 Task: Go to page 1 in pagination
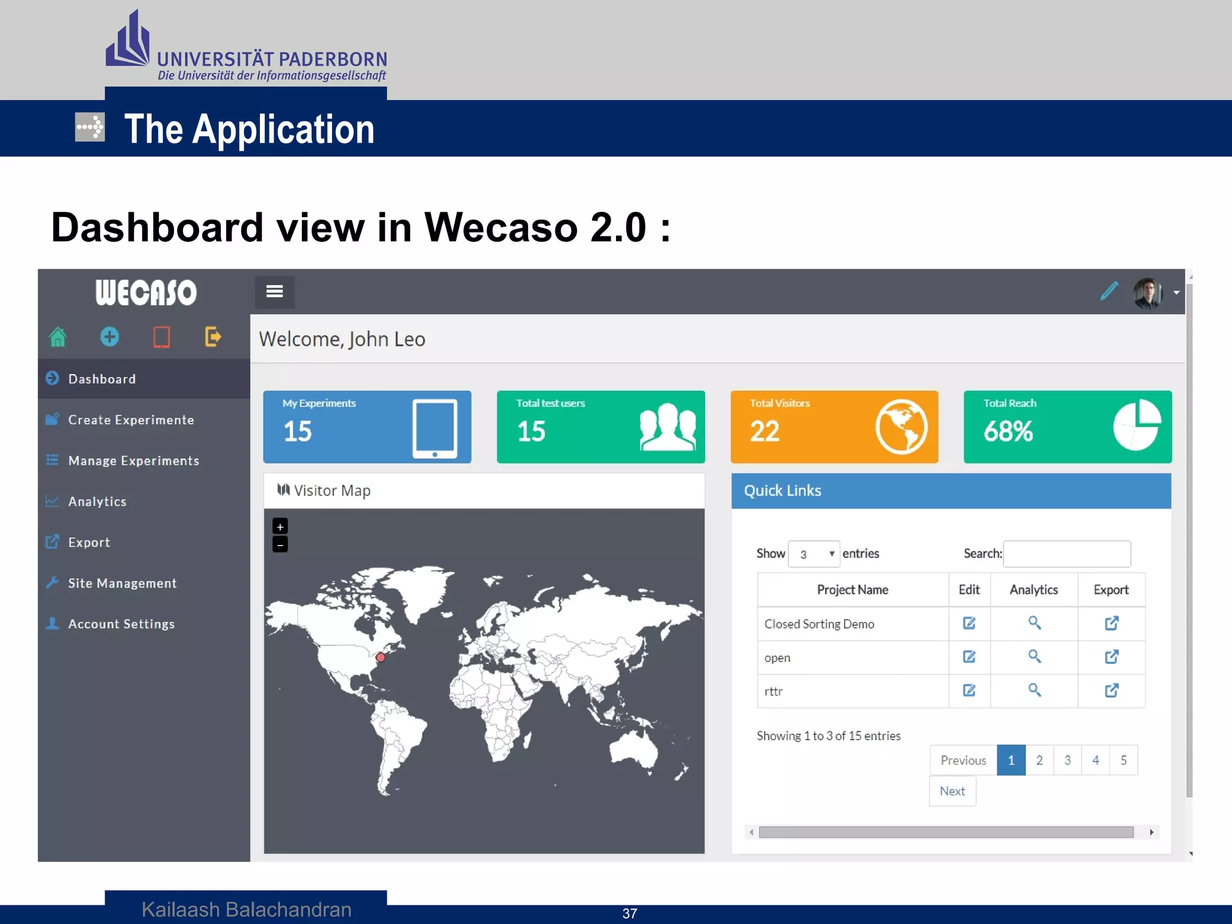(1011, 760)
